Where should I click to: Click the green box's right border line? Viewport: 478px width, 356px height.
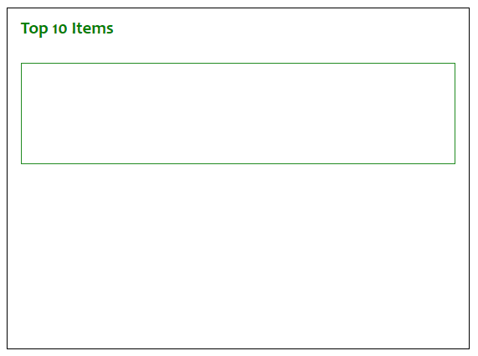tap(455, 113)
